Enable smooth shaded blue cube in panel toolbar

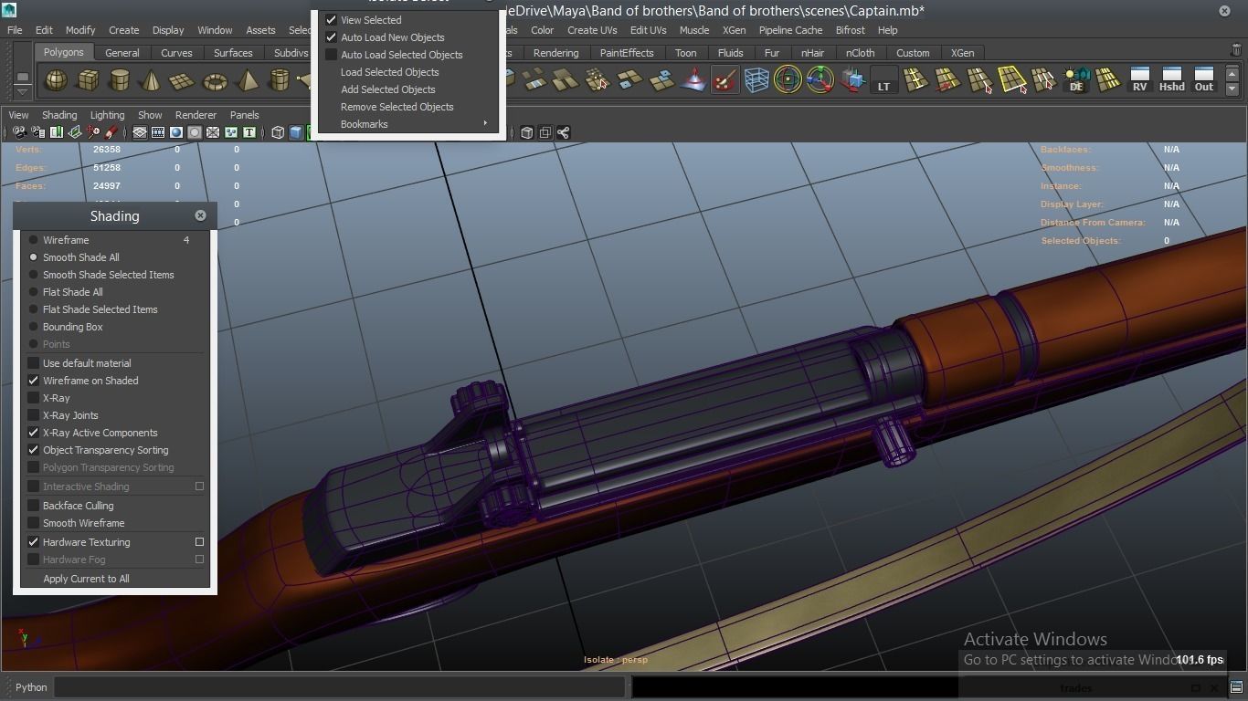click(x=296, y=132)
